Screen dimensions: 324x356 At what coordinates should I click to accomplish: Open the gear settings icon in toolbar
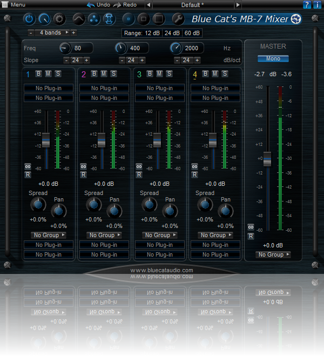59,19
